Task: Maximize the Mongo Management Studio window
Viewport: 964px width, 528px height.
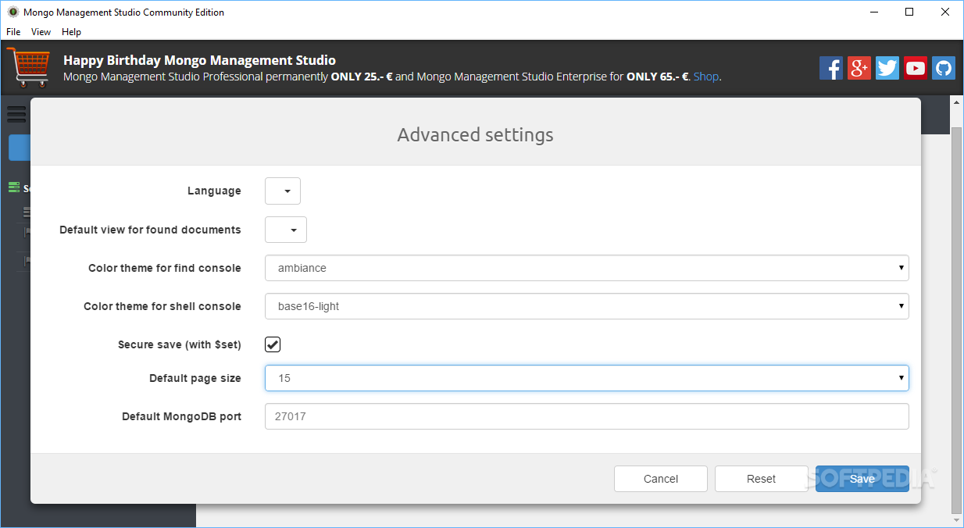Action: coord(909,12)
